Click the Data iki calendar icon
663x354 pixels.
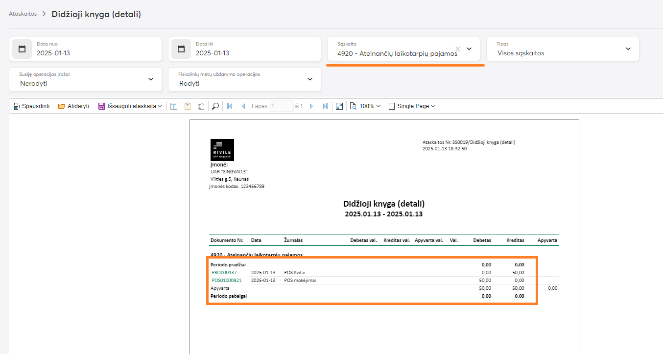(x=181, y=49)
